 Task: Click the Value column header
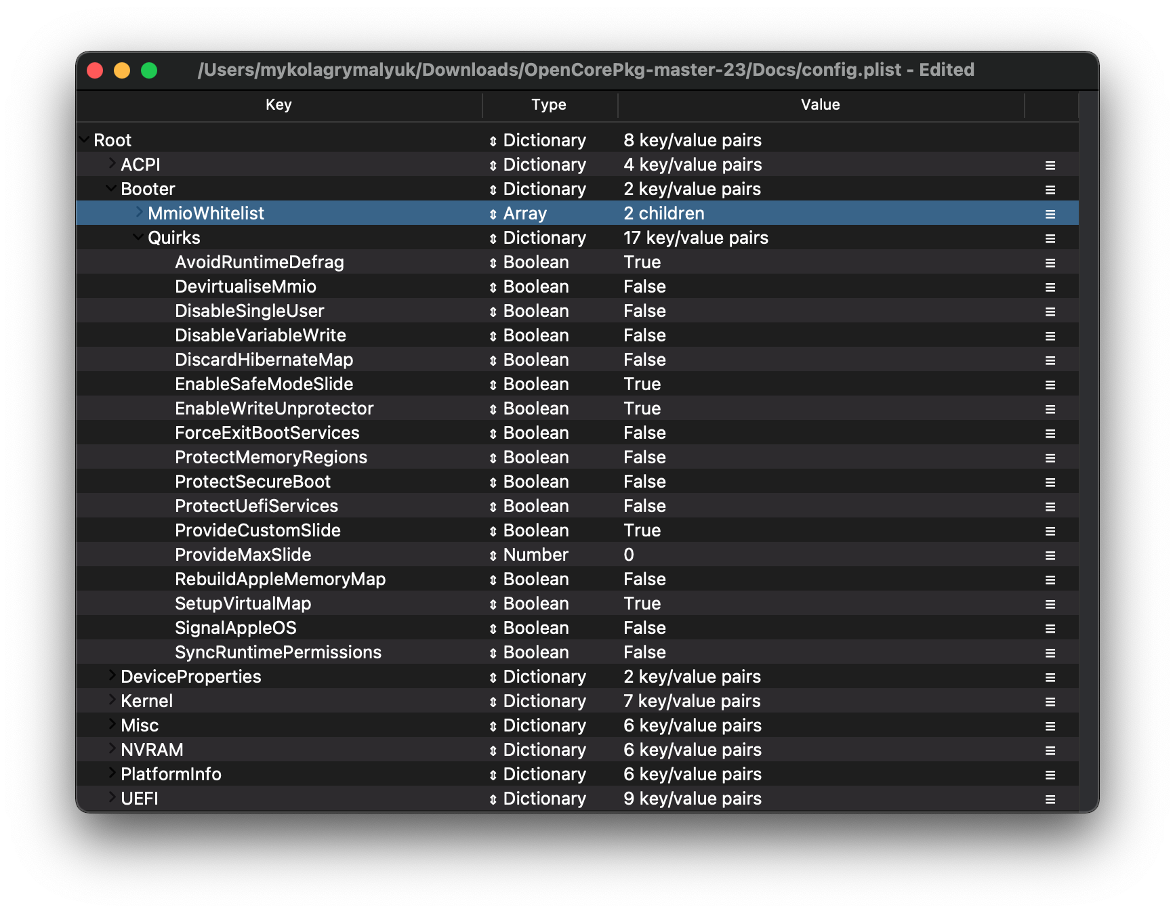tap(820, 105)
